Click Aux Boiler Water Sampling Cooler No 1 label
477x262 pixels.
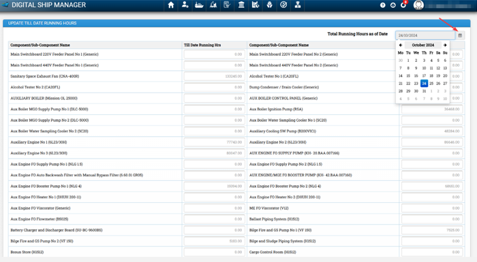click(288, 120)
